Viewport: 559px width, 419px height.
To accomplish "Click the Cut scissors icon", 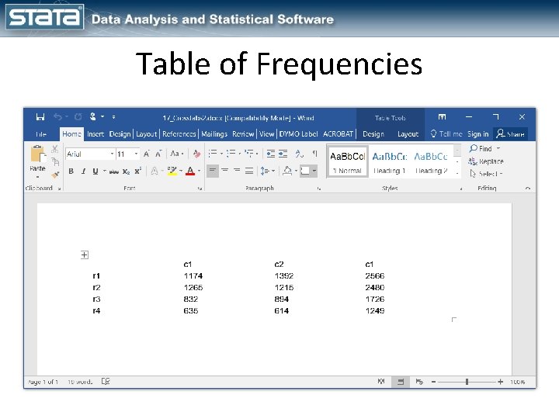I will [55, 149].
